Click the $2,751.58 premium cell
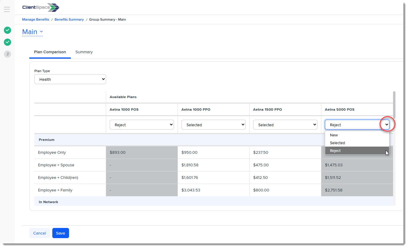 357,190
